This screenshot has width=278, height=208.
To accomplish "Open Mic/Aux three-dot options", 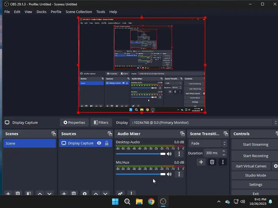I will click(179, 174).
